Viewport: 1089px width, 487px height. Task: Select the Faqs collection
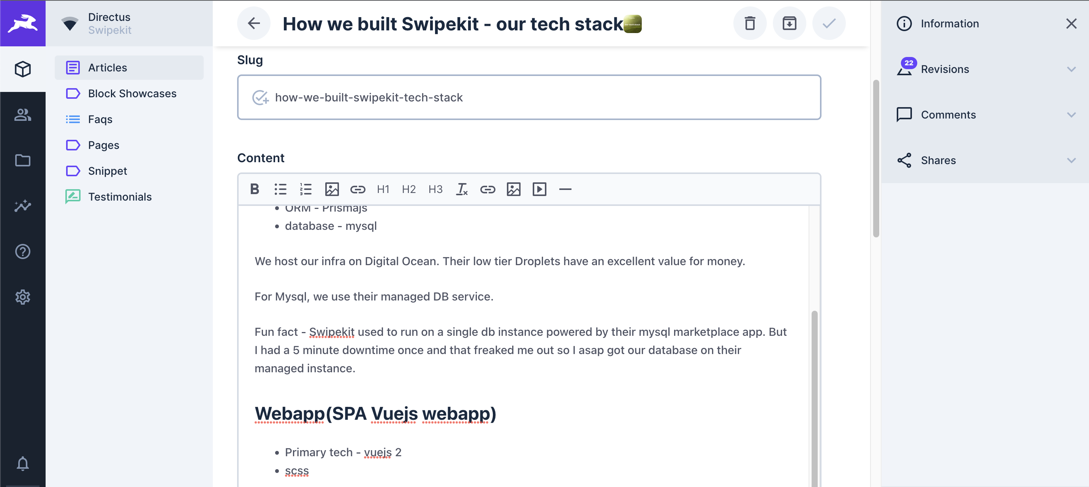(129, 119)
